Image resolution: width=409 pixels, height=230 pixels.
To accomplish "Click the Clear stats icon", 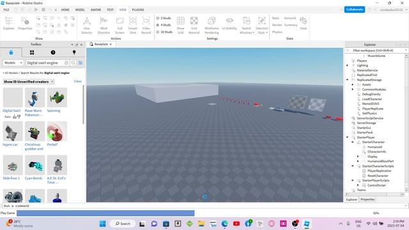I will [x=304, y=23].
